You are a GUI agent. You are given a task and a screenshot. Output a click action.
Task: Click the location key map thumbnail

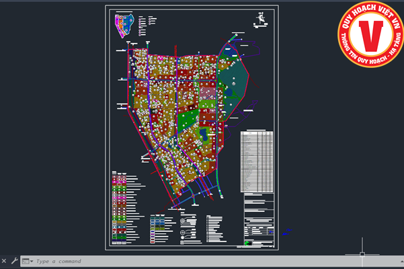pos(124,24)
